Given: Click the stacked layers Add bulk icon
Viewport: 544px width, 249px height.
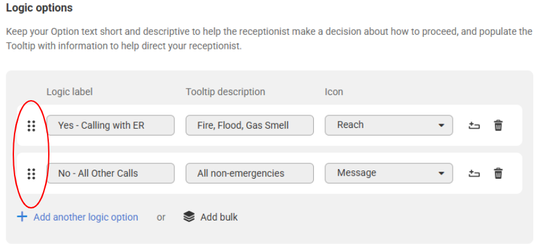Looking at the screenshot, I should point(189,217).
